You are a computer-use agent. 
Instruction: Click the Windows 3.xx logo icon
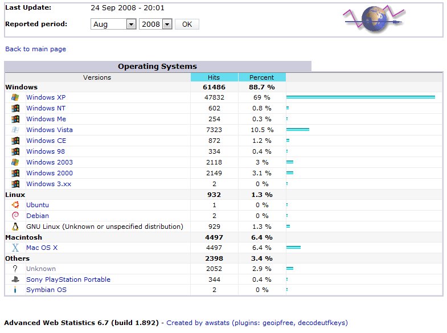tap(15, 184)
